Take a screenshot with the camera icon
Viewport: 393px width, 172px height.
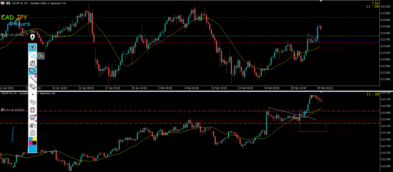click(33, 125)
